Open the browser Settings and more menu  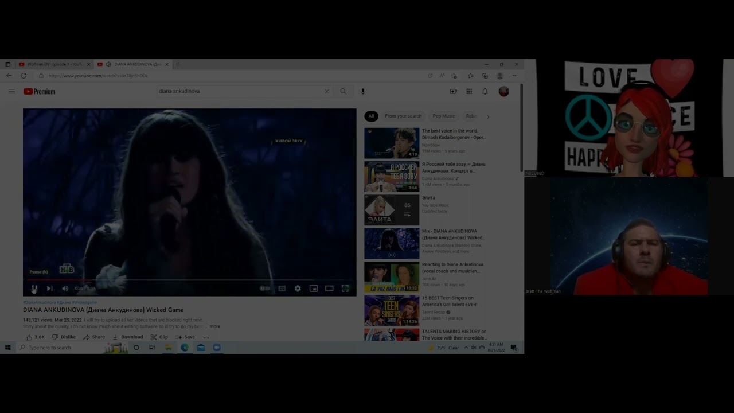pyautogui.click(x=515, y=76)
